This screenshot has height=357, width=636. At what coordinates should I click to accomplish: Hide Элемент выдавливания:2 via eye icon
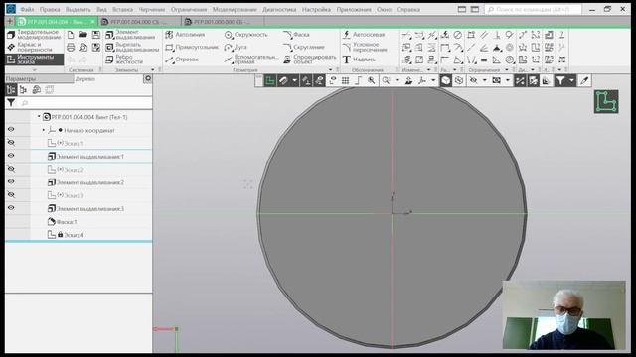click(x=11, y=181)
